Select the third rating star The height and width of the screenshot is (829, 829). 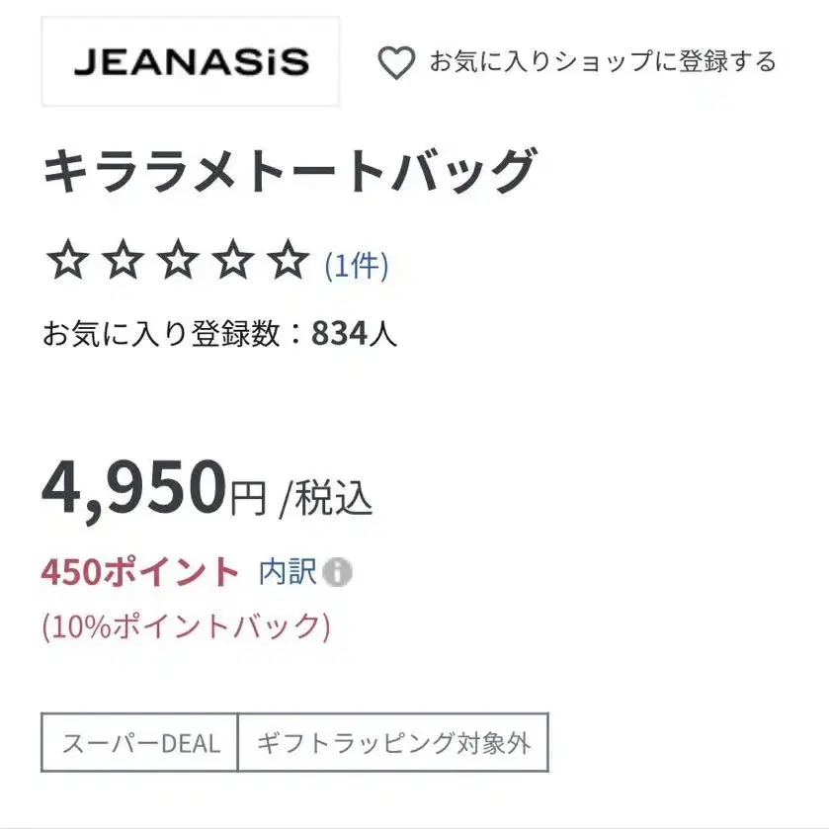(178, 259)
